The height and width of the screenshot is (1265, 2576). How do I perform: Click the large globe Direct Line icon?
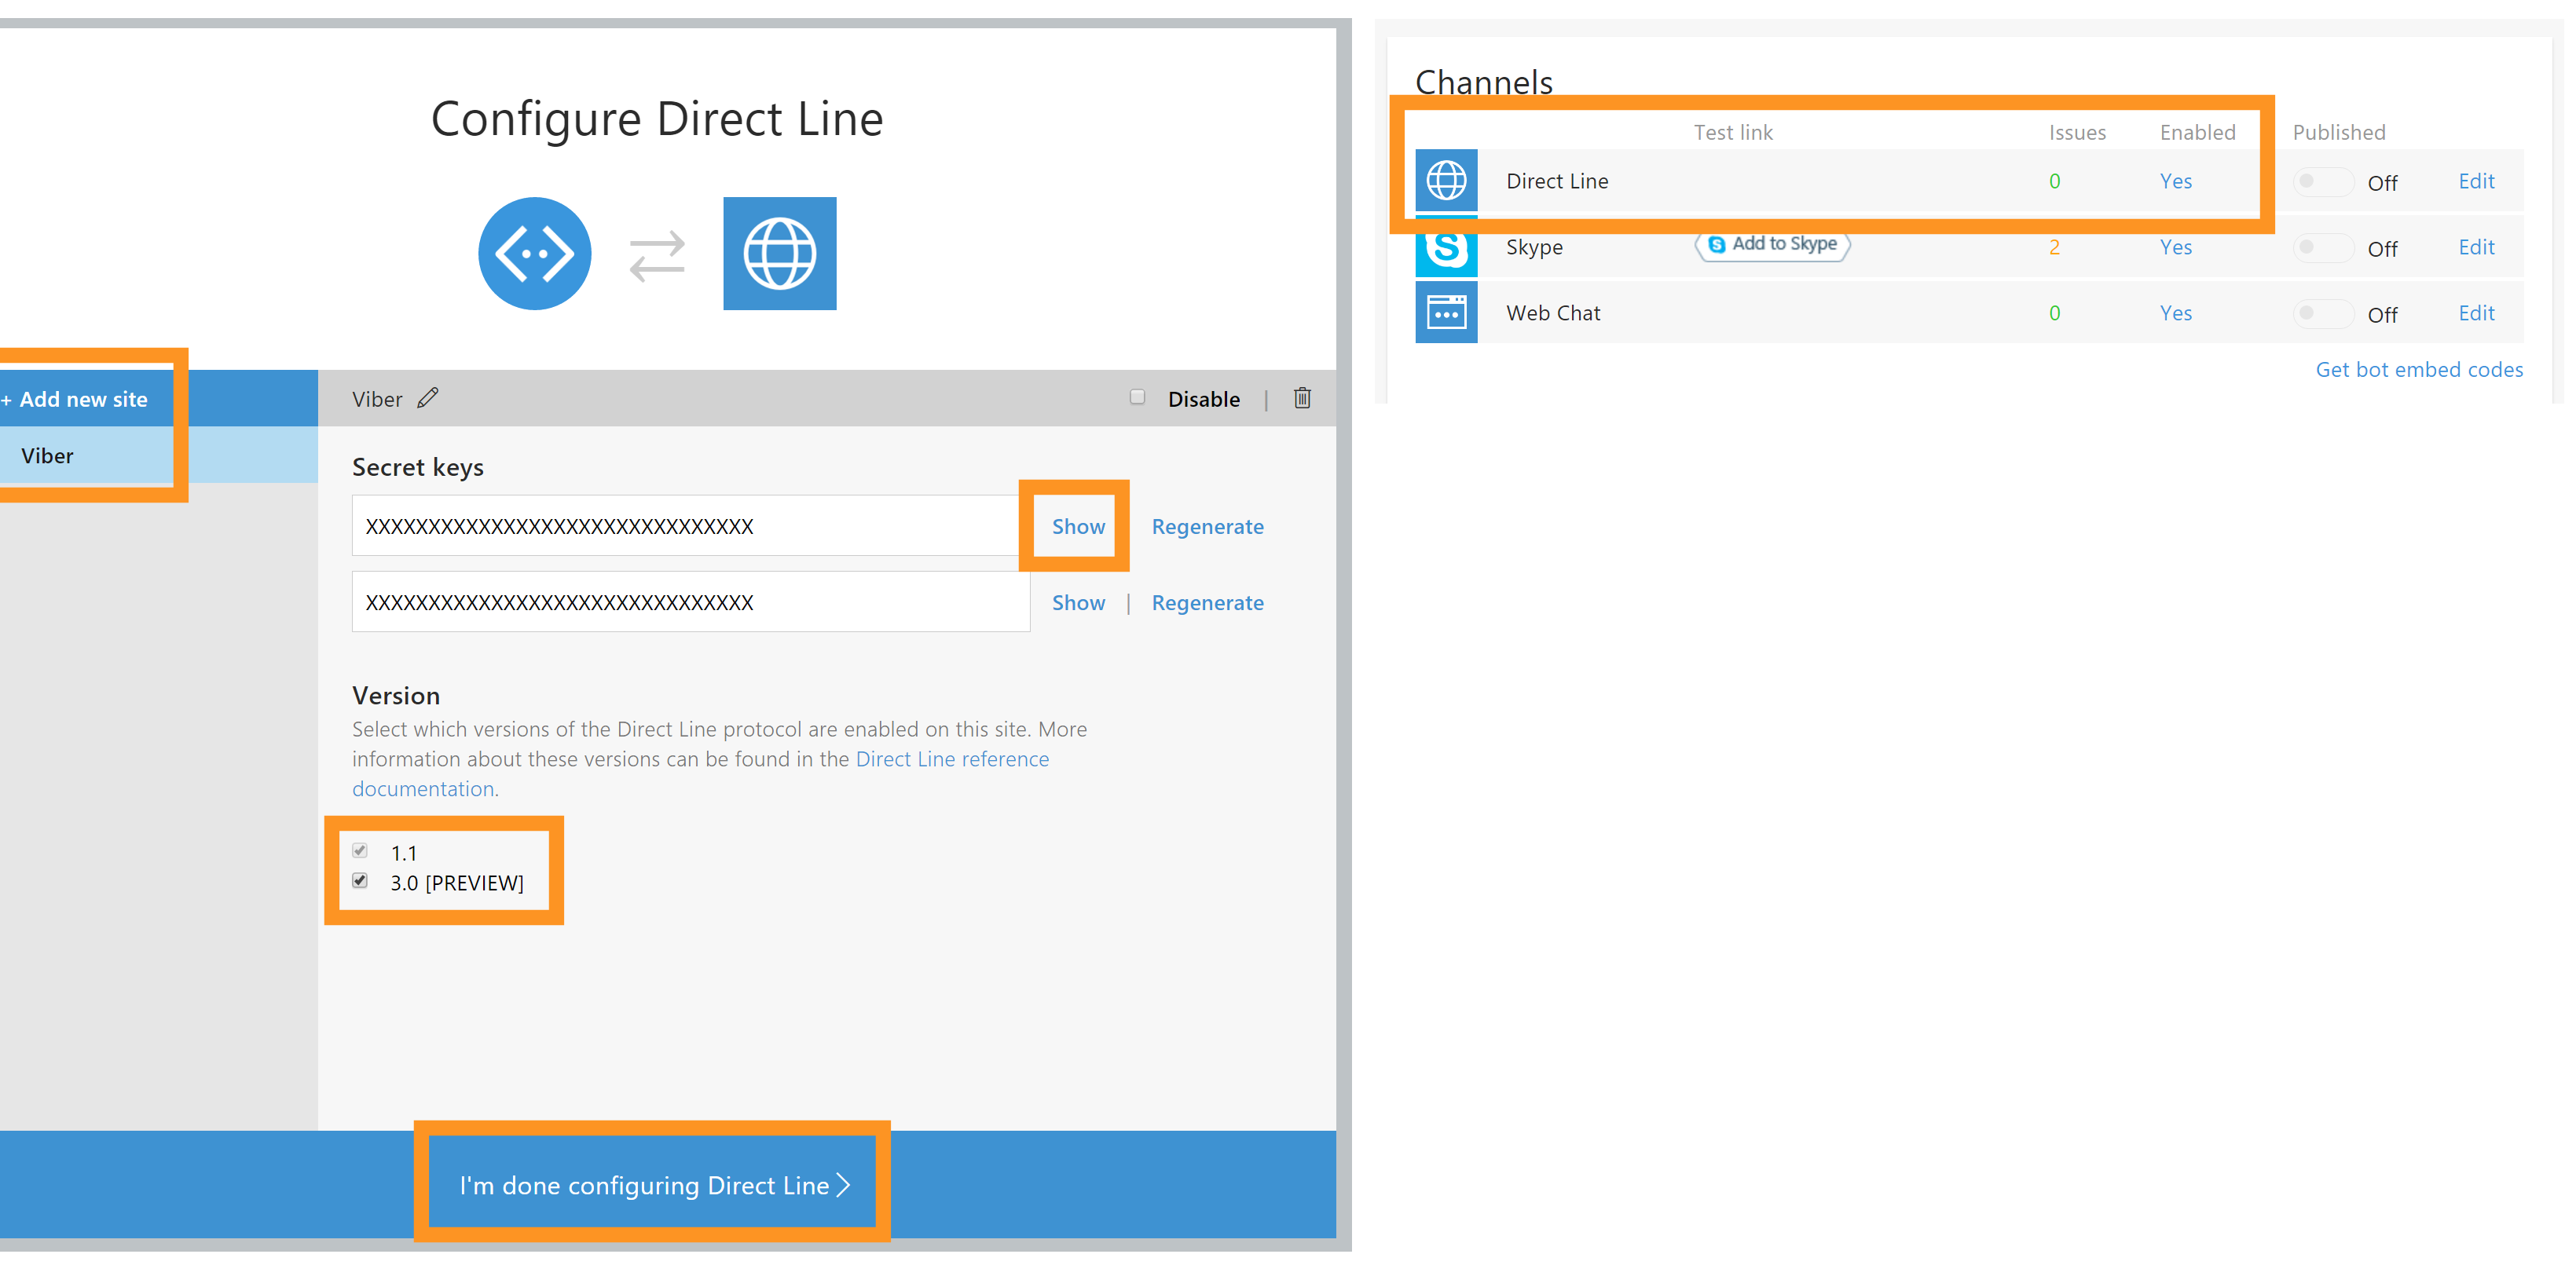pyautogui.click(x=779, y=254)
